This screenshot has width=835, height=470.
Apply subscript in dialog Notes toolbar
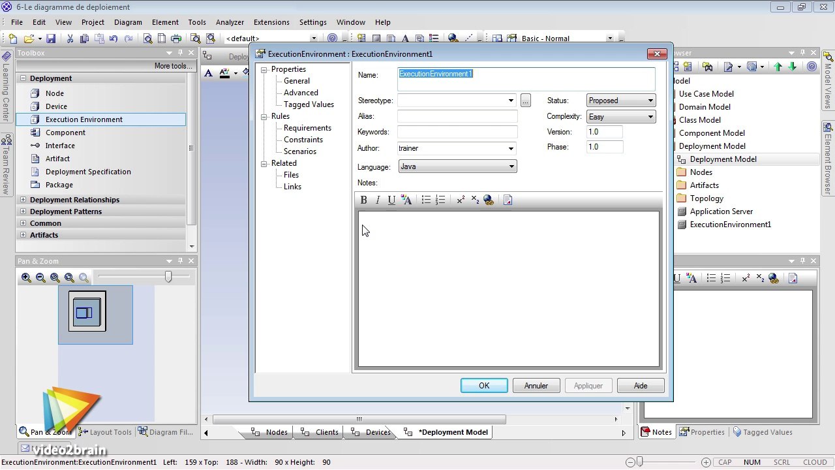tap(475, 200)
